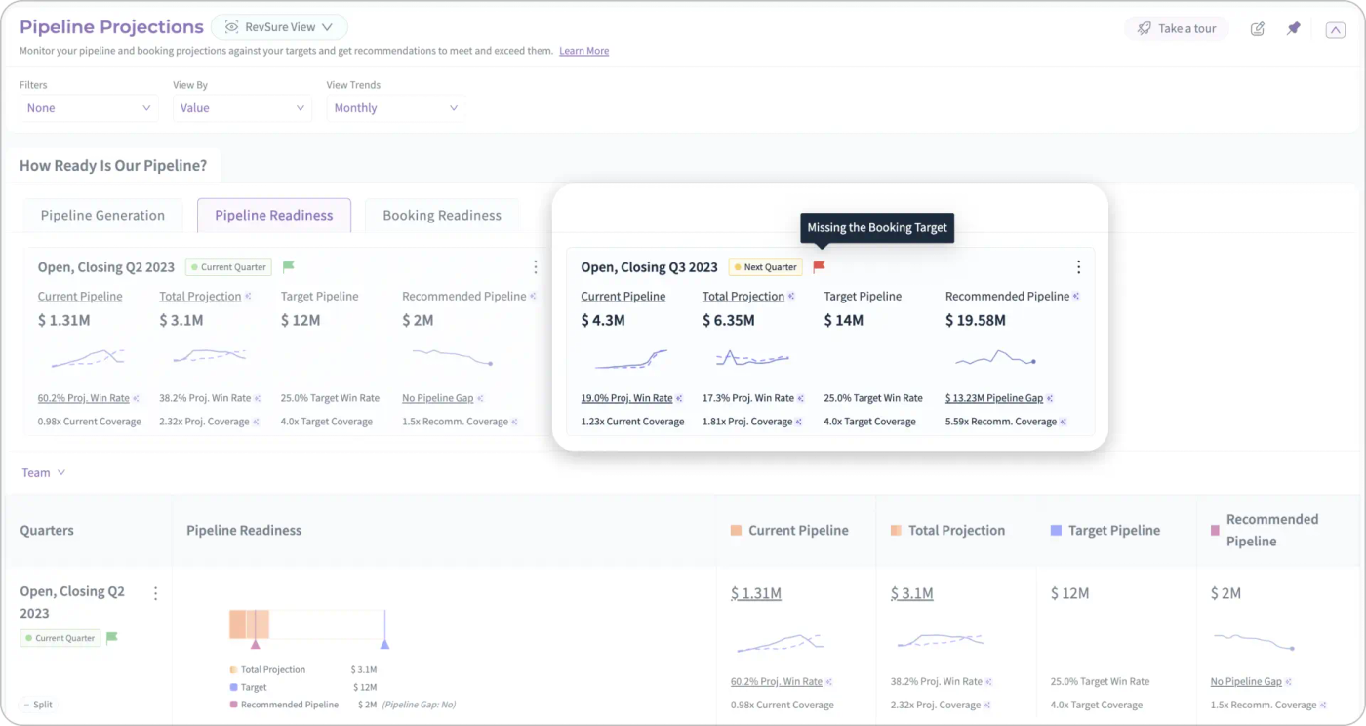Click Q3 Current Pipeline sparkline chart
1366x726 pixels.
631,359
